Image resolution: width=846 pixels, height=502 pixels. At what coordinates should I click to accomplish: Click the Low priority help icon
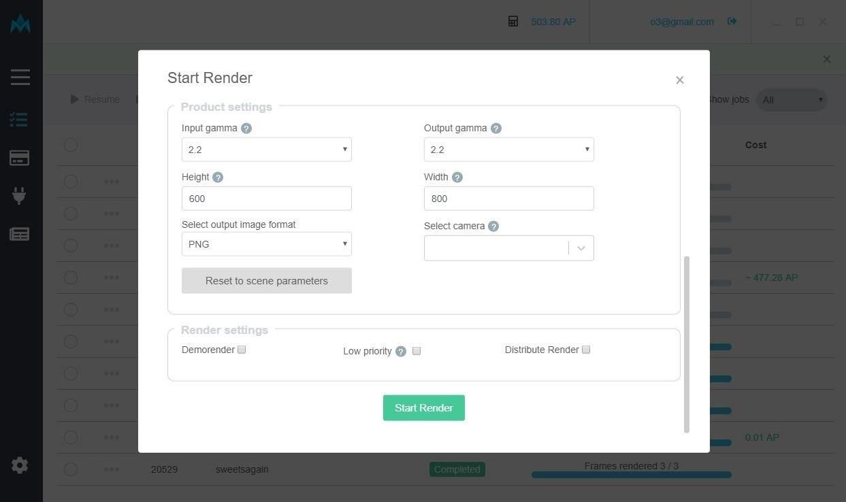(x=401, y=352)
